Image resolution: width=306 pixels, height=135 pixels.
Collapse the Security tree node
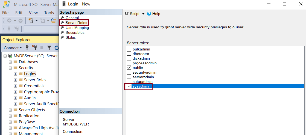[x=10, y=68]
